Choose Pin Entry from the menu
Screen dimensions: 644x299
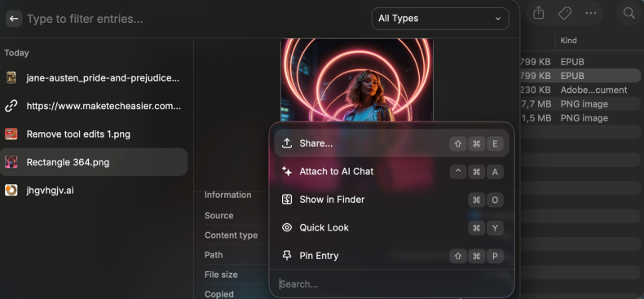391,256
